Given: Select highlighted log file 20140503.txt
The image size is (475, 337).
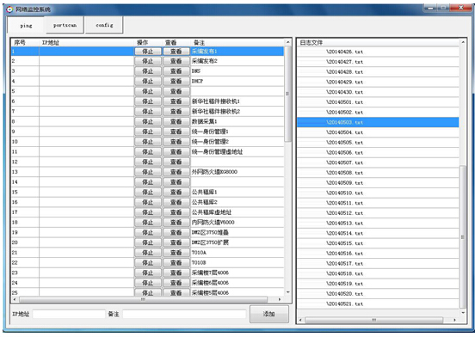Looking at the screenshot, I should click(378, 122).
